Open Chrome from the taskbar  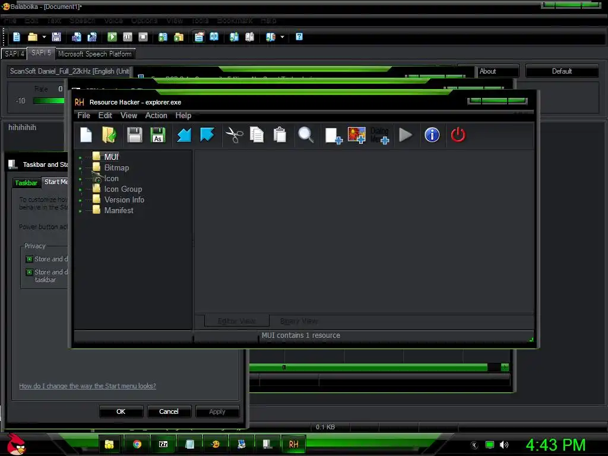pyautogui.click(x=137, y=444)
